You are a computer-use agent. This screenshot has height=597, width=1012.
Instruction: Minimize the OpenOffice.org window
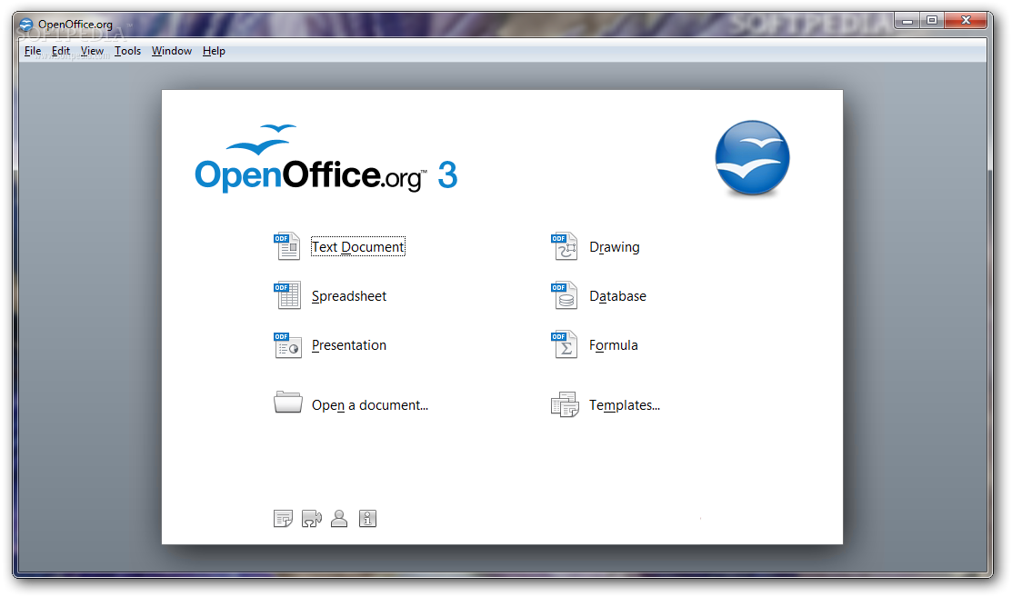point(907,21)
